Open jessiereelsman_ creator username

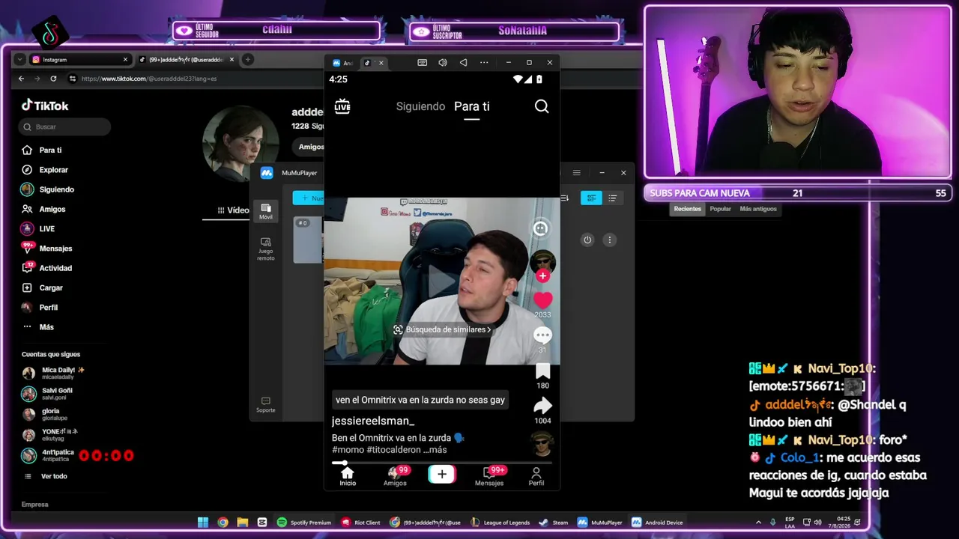coord(373,421)
